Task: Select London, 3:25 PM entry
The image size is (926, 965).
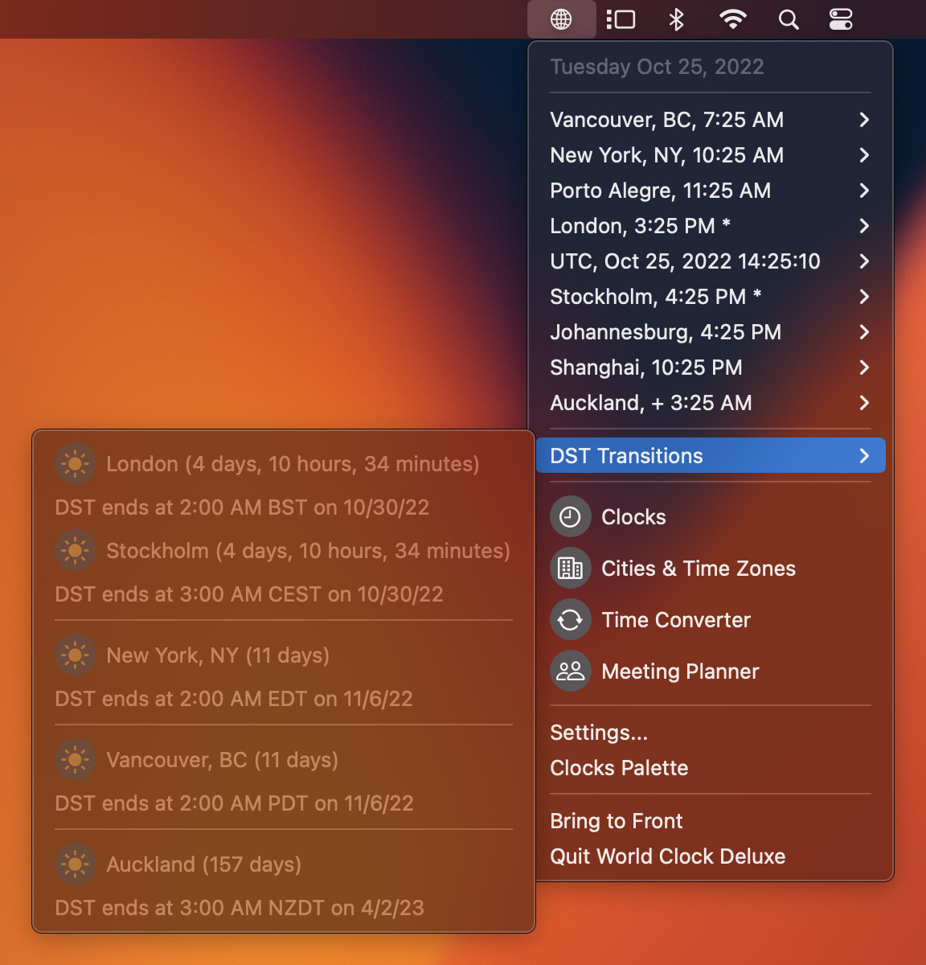Action: 711,226
